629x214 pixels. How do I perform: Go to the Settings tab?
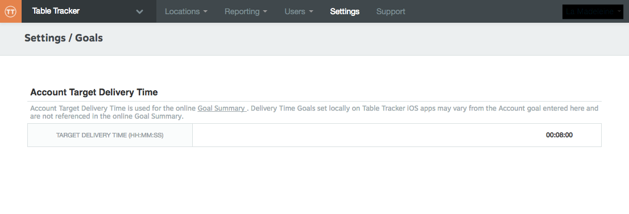pos(345,11)
